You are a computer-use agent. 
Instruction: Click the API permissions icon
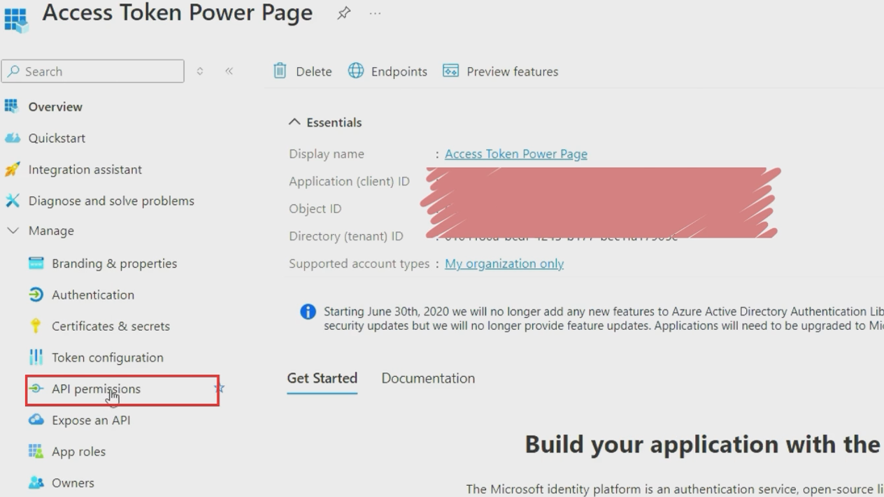[x=36, y=389]
